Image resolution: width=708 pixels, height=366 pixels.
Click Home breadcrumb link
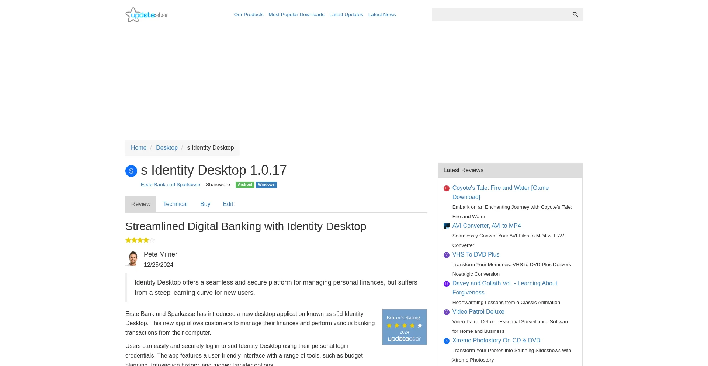click(x=139, y=148)
